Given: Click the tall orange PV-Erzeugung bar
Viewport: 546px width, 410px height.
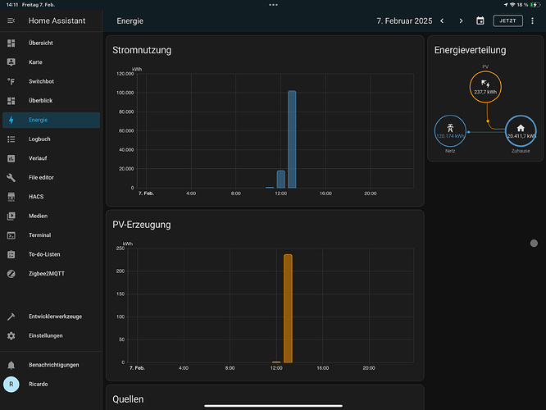Looking at the screenshot, I should click(x=288, y=308).
